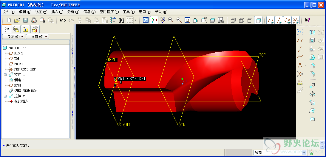
Task: Select the Hole tool
Action: [x=312, y=32]
